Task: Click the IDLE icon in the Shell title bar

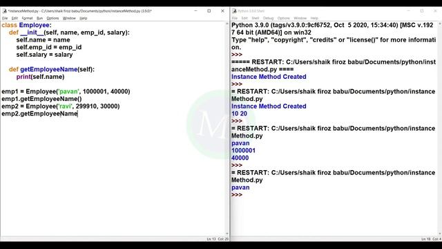Action: tap(234, 11)
